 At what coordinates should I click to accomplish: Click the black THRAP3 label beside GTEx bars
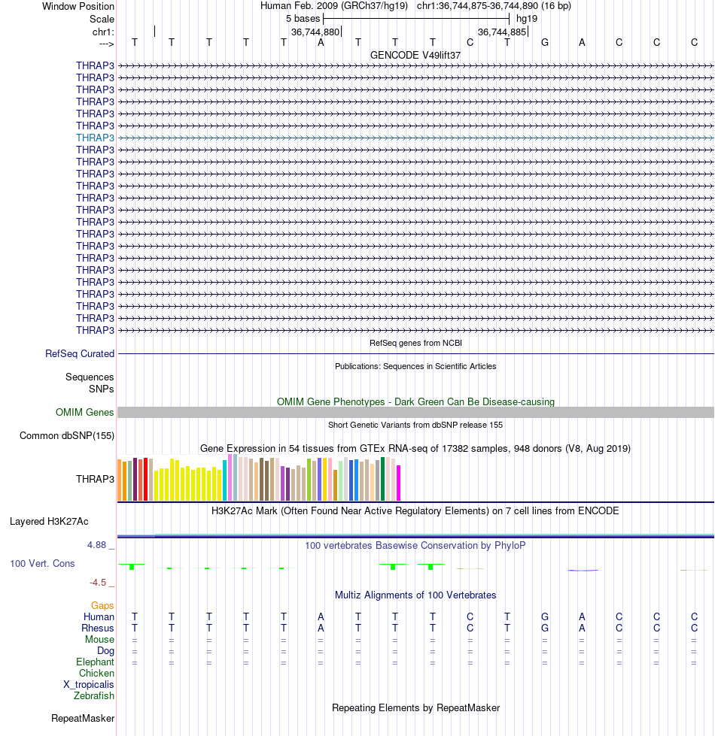point(95,479)
